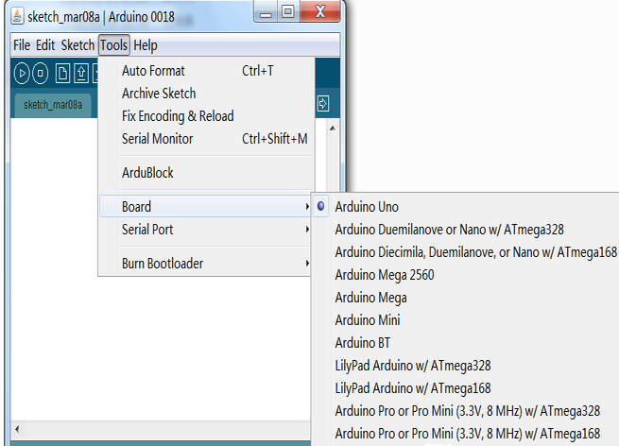This screenshot has width=619, height=446.
Task: Click the Stop toolbar icon
Action: (x=41, y=74)
